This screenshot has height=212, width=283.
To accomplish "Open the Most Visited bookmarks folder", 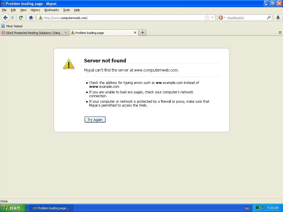I will (x=12, y=26).
